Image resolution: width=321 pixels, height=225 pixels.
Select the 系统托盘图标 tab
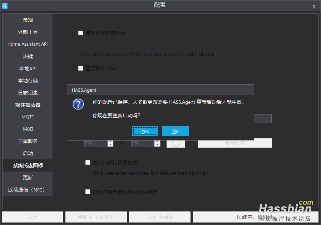point(28,165)
